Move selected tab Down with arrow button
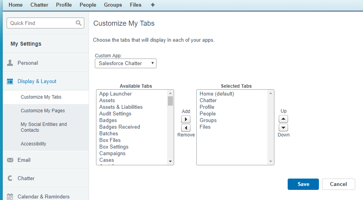The height and width of the screenshot is (200, 363). [x=283, y=127]
